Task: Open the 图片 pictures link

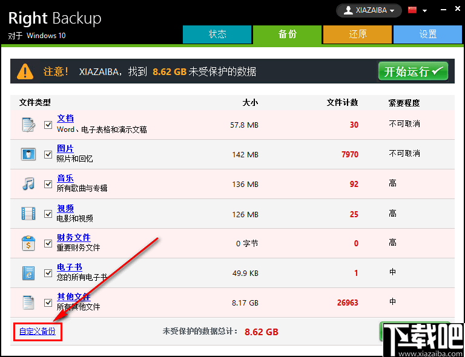Action: pos(65,148)
